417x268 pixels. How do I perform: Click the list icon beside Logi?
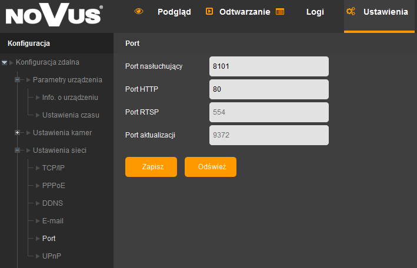click(x=280, y=12)
